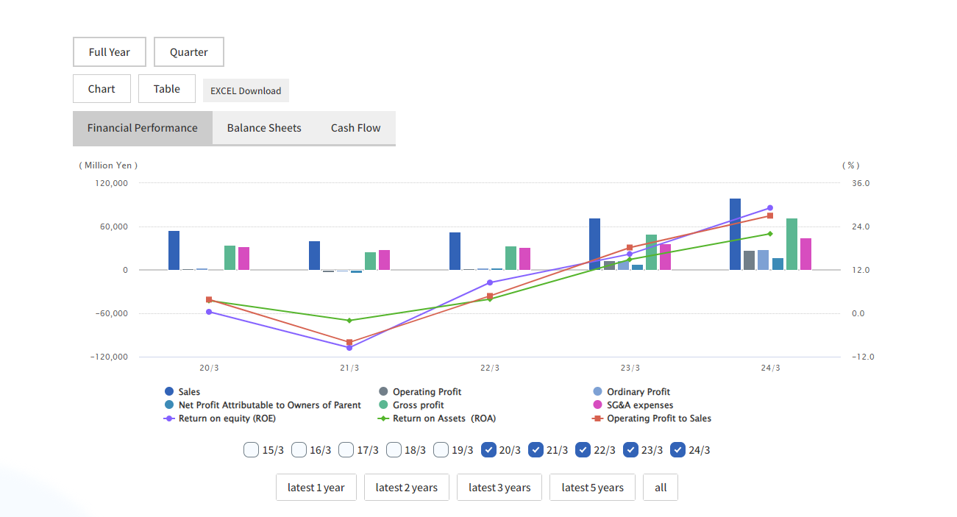Click the 36.0 percent axis label
This screenshot has height=517, width=957.
tap(861, 183)
